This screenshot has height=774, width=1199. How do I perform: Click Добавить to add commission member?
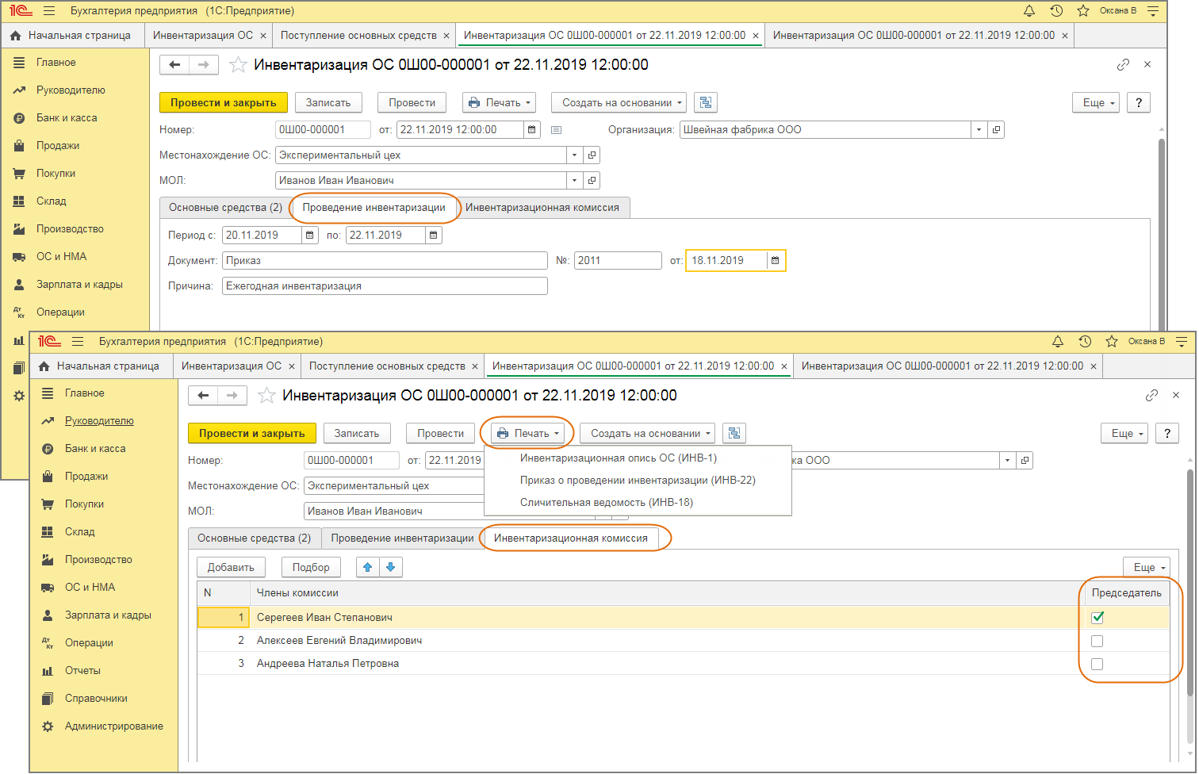point(231,567)
